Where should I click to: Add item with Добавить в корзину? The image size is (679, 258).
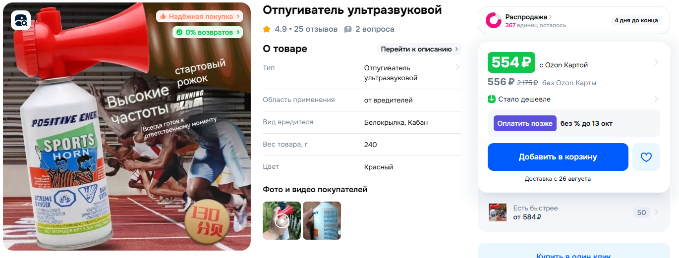558,157
